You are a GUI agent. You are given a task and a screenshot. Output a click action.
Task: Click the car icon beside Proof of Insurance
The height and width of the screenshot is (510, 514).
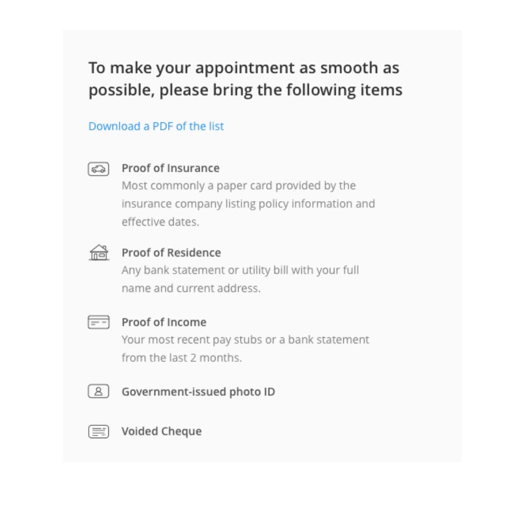98,169
